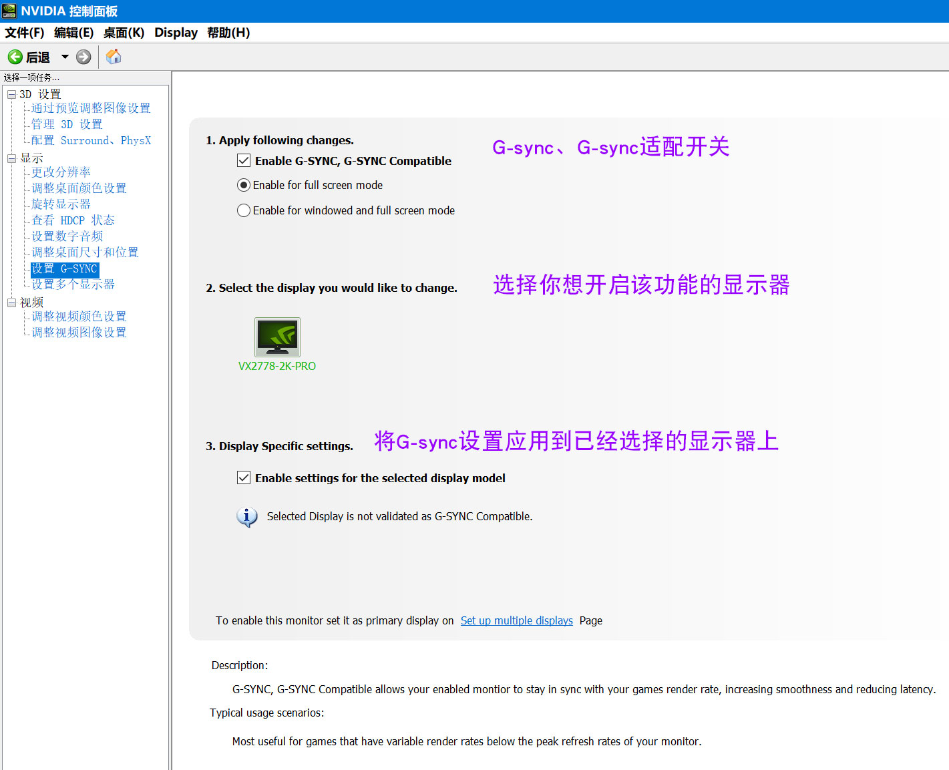Open the 帮助(H) menu
Viewport: 949px width, 770px height.
coord(228,32)
